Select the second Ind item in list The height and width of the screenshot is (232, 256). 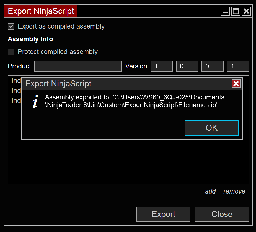point(16,91)
